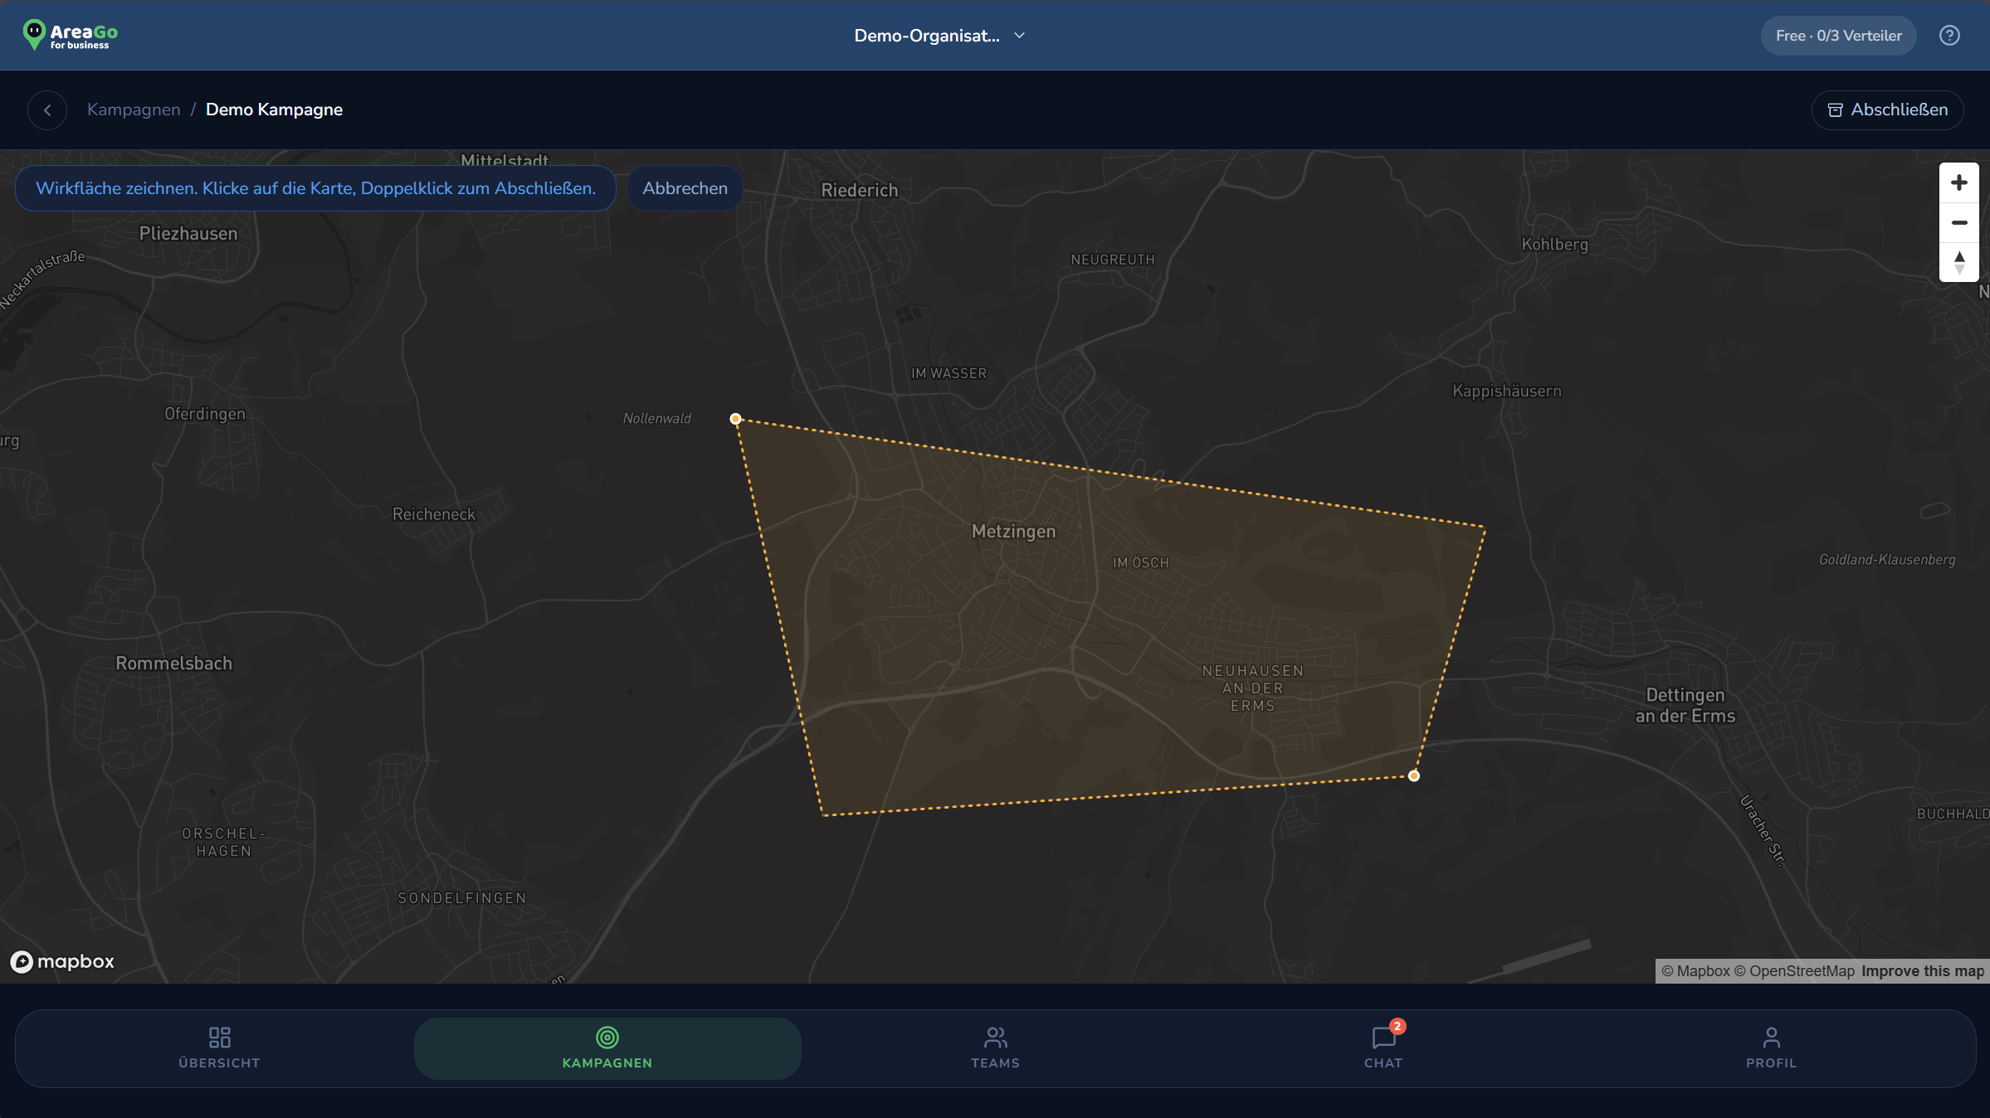Go to the Profil tab
Screen dimensions: 1990x1118
[1771, 1048]
